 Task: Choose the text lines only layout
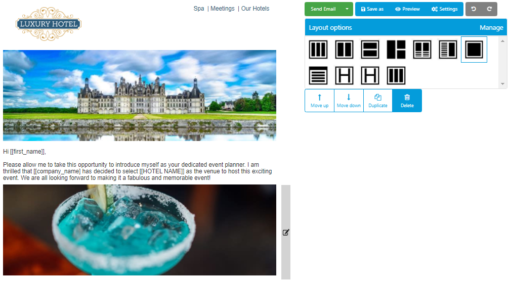(x=318, y=75)
